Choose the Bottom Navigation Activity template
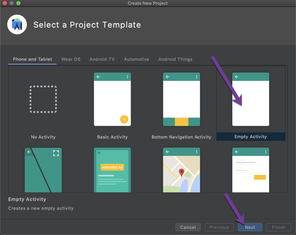Screen dimensions: 296x235 click(x=181, y=99)
